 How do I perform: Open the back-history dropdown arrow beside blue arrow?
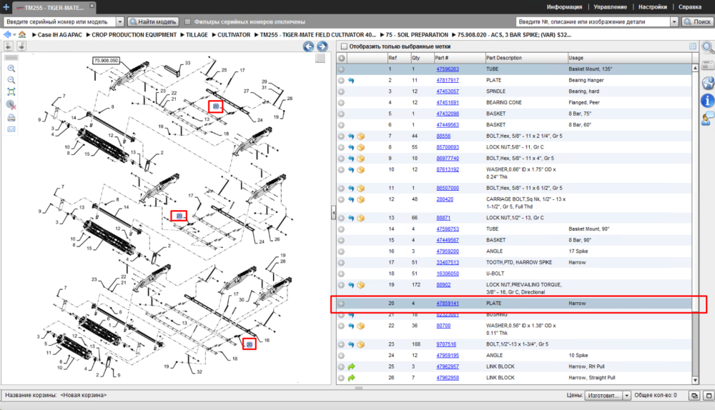click(x=14, y=34)
